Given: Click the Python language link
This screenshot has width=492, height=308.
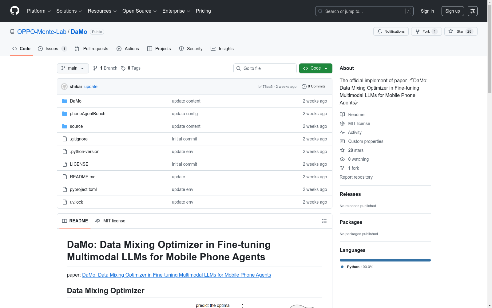Looking at the screenshot, I should [x=357, y=267].
